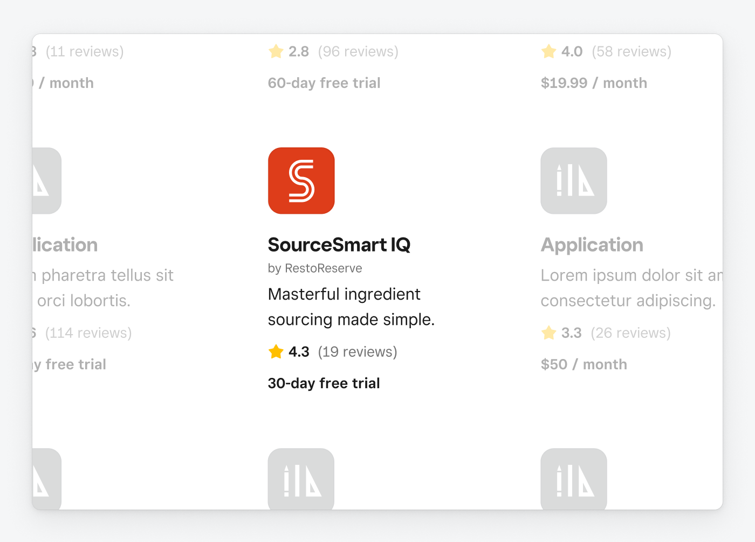This screenshot has width=755, height=542.
Task: View the 26 reviews link
Action: tap(631, 333)
